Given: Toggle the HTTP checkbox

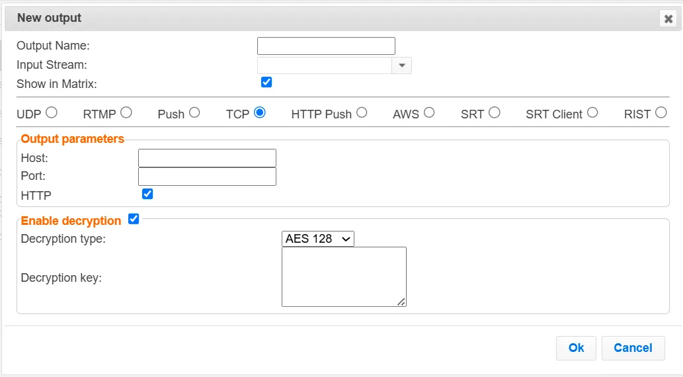Looking at the screenshot, I should point(147,194).
